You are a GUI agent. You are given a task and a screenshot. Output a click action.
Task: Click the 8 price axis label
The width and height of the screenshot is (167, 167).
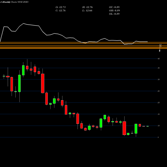158,137
